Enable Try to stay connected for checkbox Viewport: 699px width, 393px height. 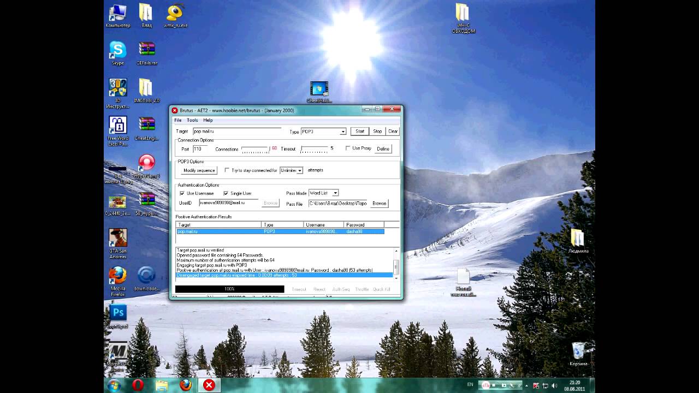[227, 170]
